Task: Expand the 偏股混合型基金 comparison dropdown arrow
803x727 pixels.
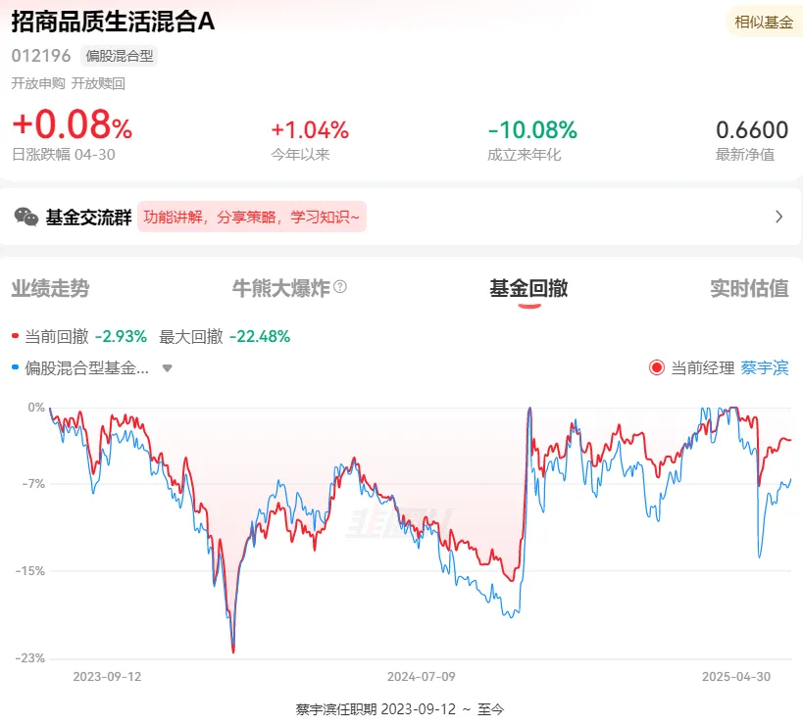Action: pos(167,367)
